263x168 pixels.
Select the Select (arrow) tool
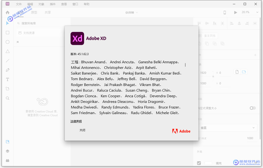pos(8,23)
